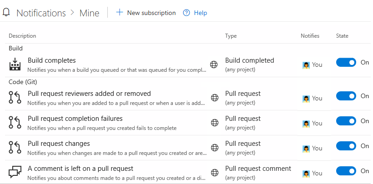Click the globe icon for Pull request changes
The width and height of the screenshot is (373, 184).
click(x=214, y=148)
